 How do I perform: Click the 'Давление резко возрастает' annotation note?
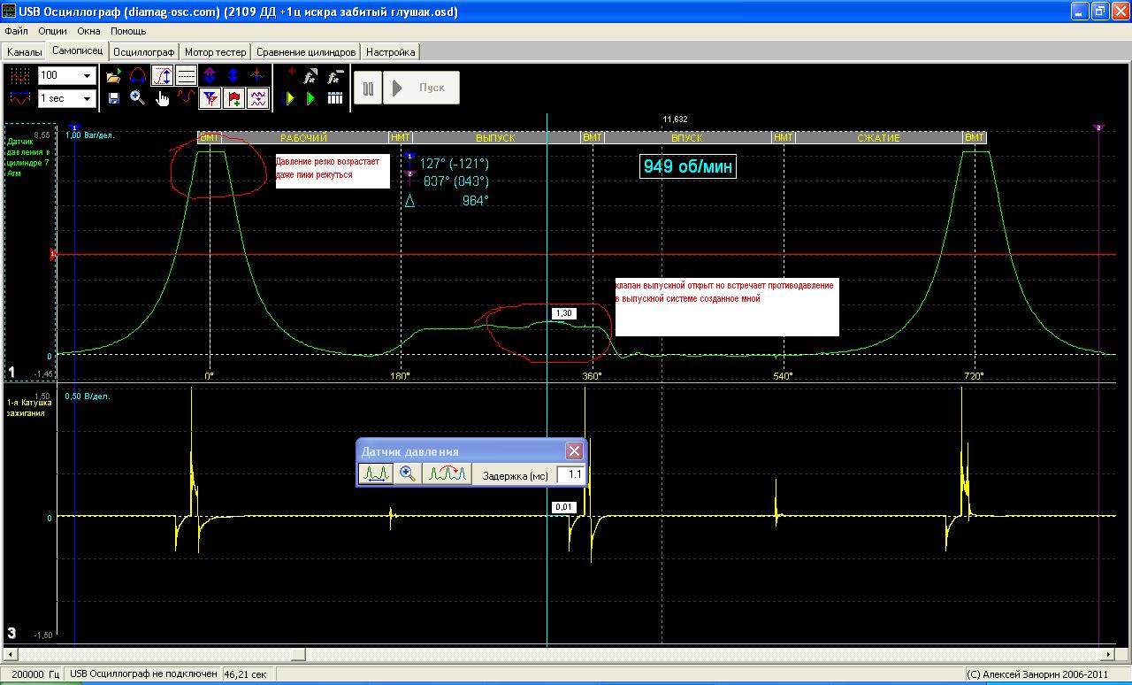click(332, 172)
